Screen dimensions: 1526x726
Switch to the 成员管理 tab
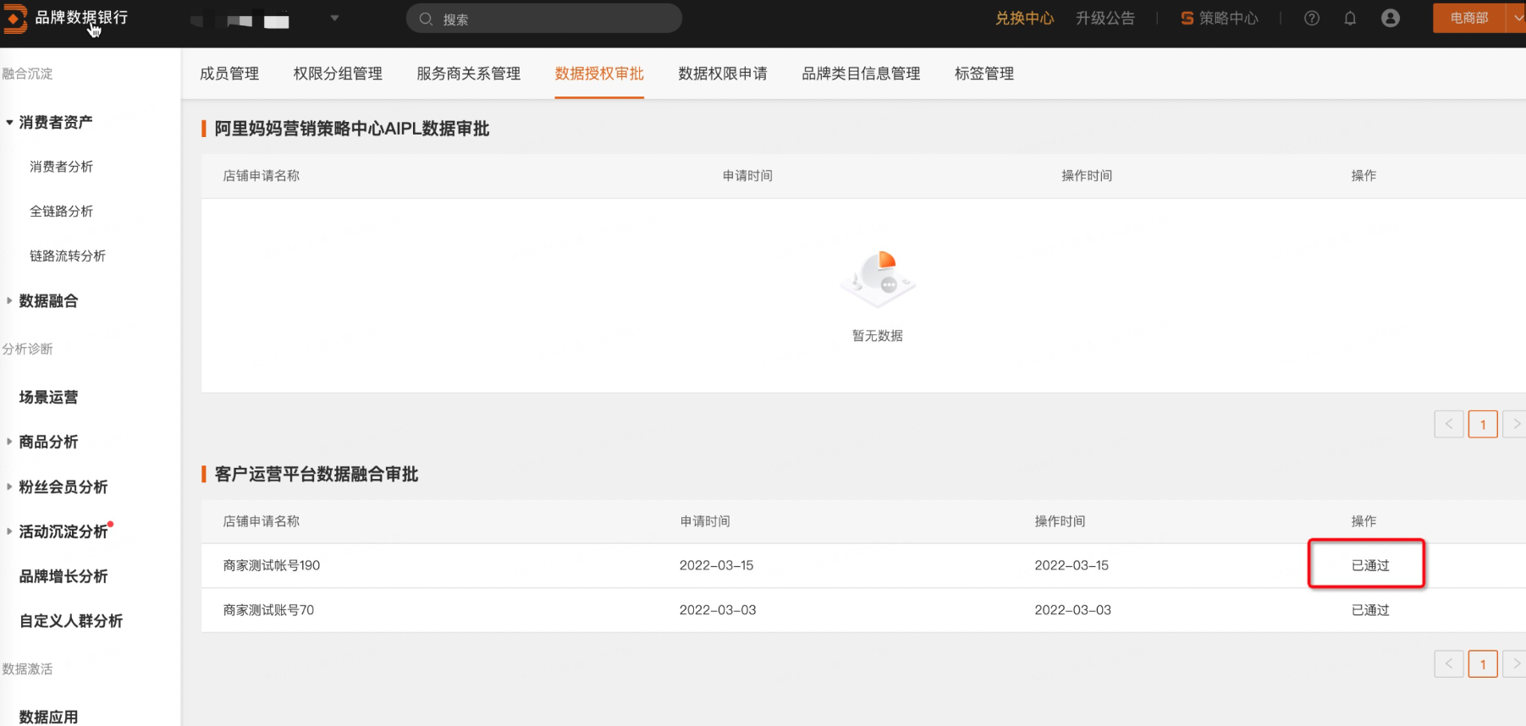coord(229,74)
